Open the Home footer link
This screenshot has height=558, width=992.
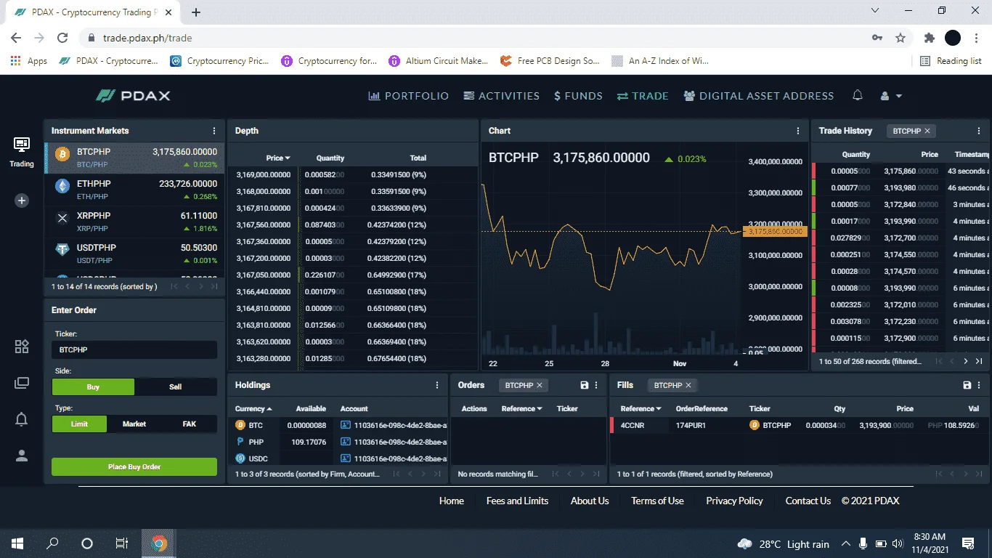point(452,501)
